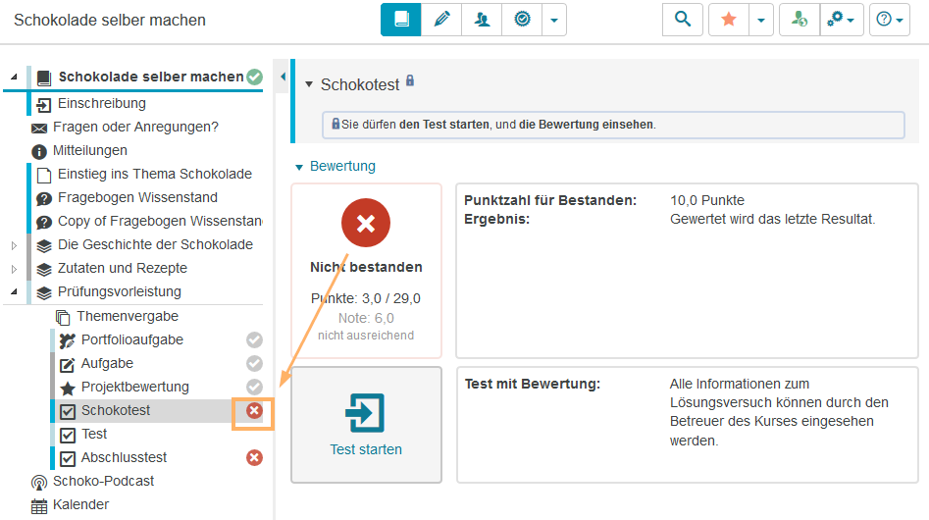Click the Bewertung section link
The image size is (929, 520).
pos(342,167)
